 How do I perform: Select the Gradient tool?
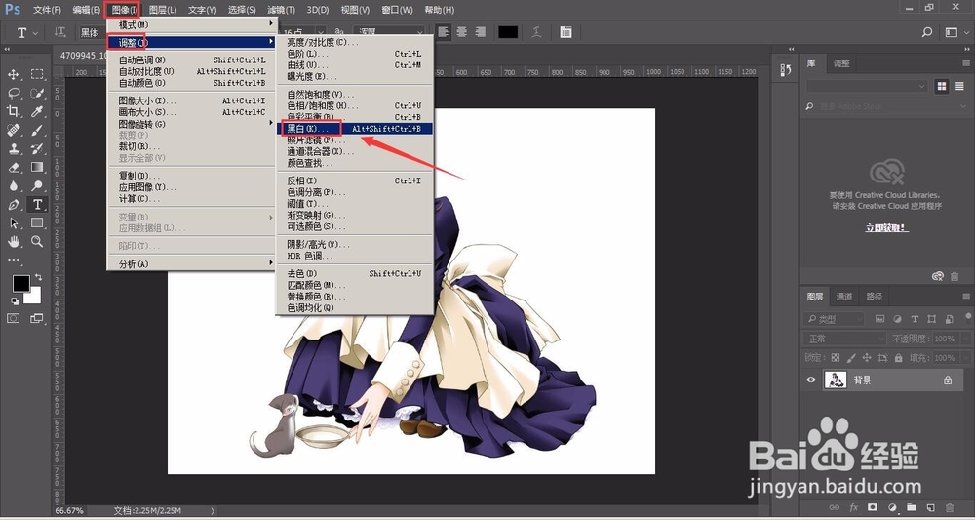37,168
